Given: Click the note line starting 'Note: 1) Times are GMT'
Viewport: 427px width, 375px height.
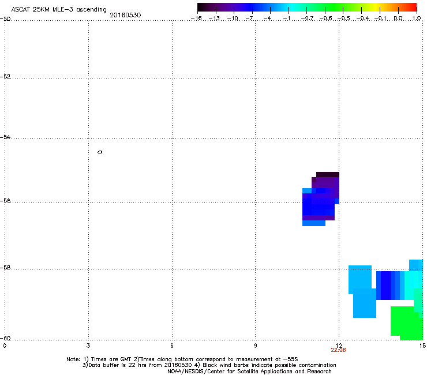Looking at the screenshot, I should (182, 359).
